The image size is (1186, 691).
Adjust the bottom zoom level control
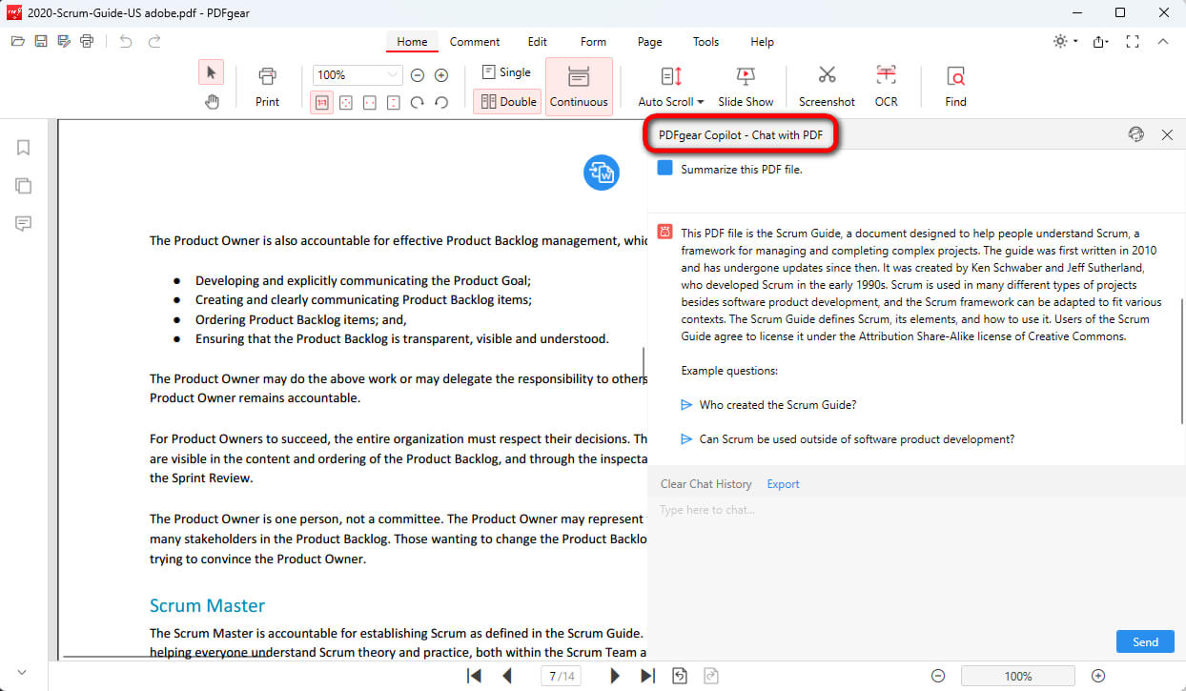tap(1017, 675)
